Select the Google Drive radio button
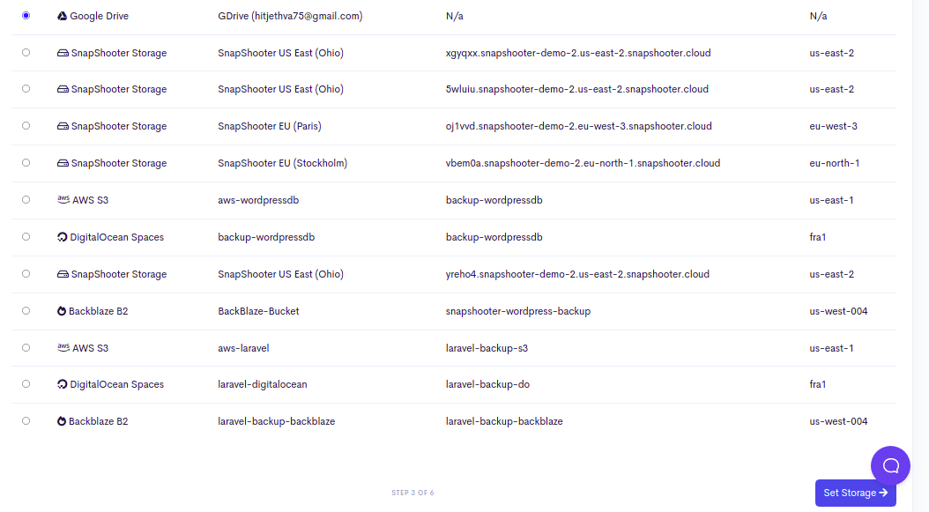The height and width of the screenshot is (512, 929). pos(26,15)
